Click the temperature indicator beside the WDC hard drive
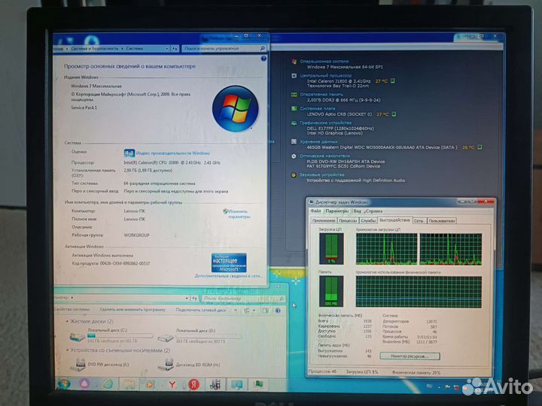Screen dimensions: 542x406 (480, 147)
